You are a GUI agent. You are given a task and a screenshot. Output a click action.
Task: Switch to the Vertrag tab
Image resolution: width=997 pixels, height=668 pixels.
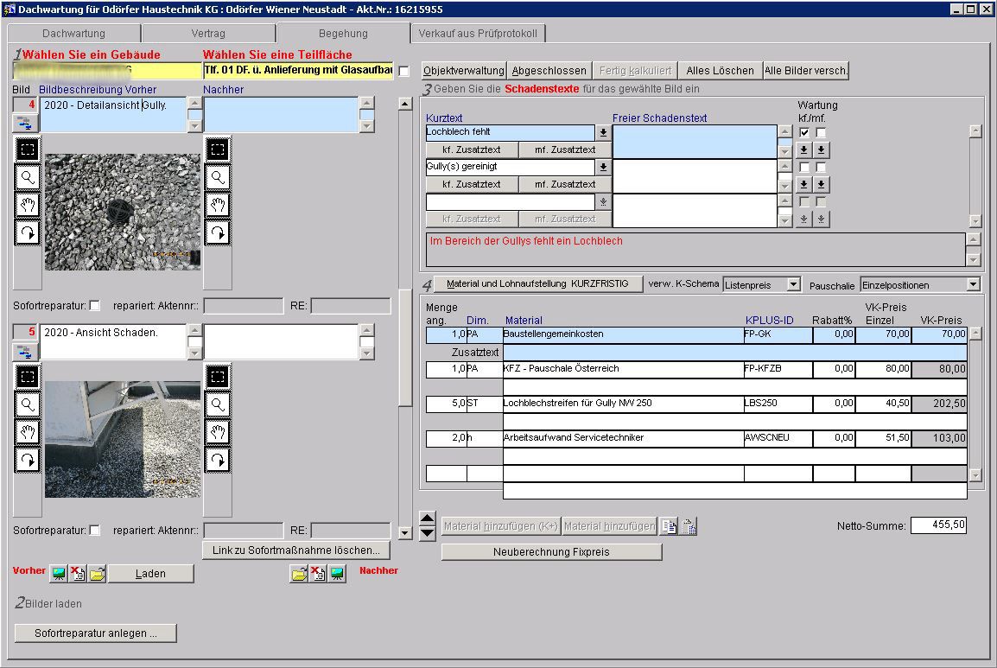pos(208,34)
